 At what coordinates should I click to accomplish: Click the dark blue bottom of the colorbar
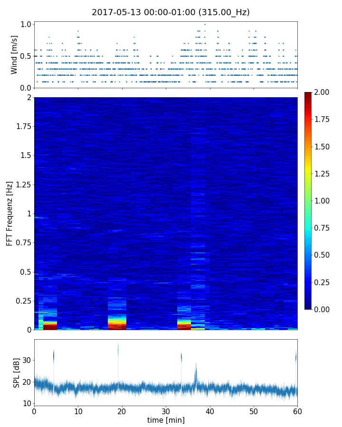pyautogui.click(x=309, y=307)
